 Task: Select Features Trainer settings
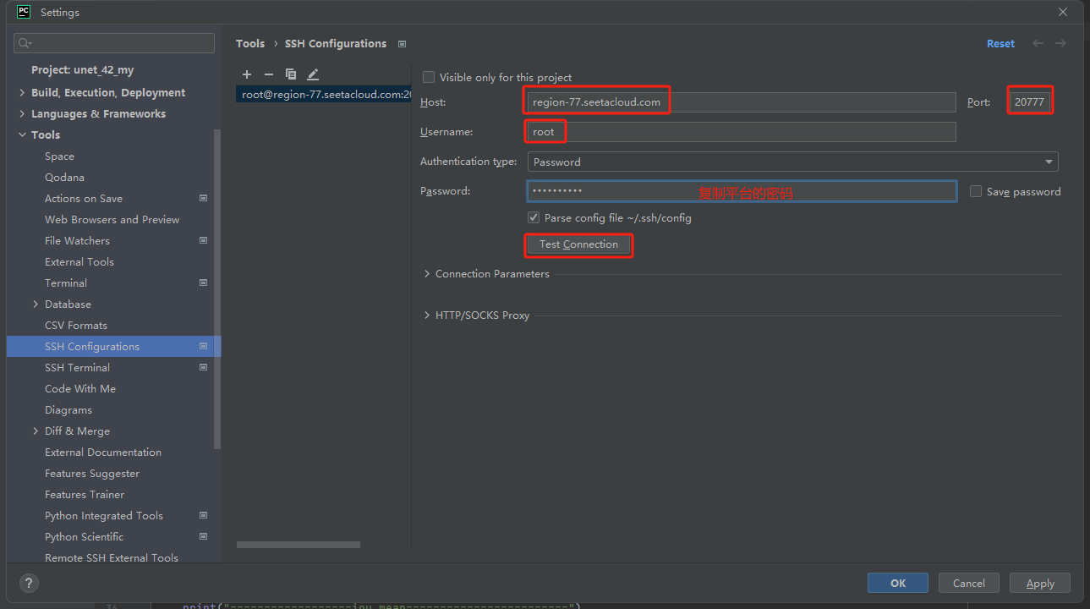pyautogui.click(x=85, y=495)
